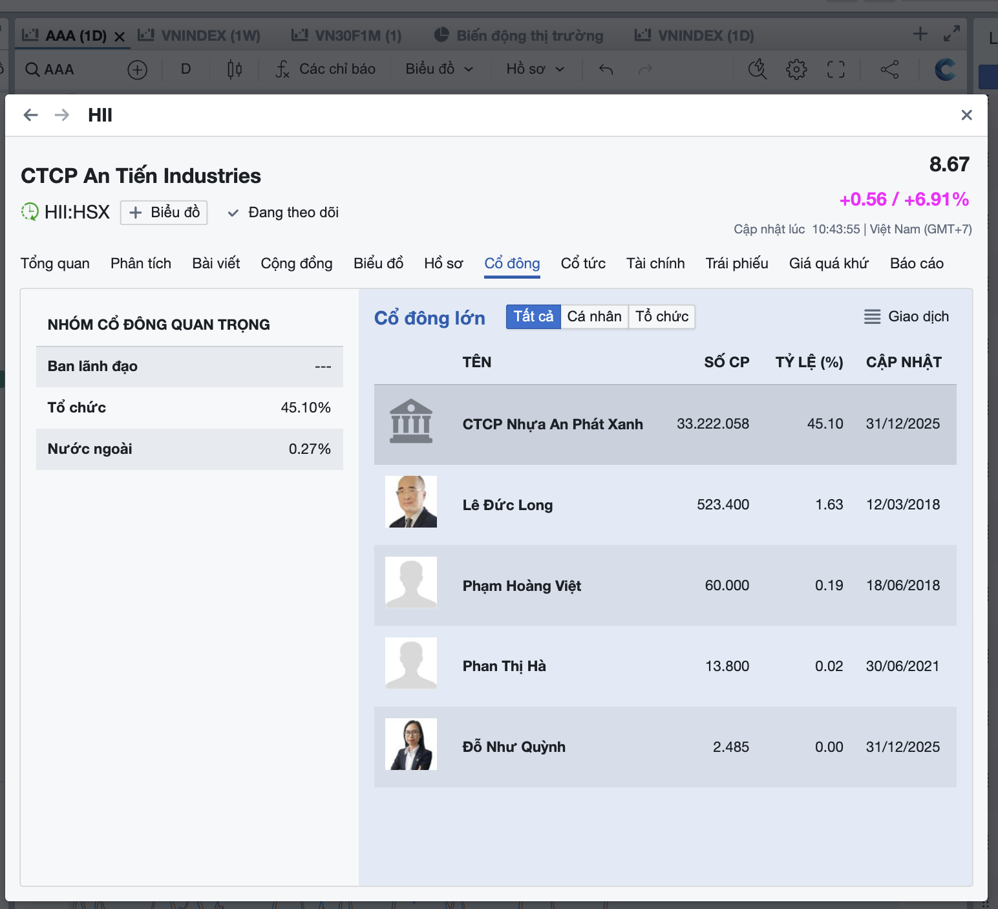998x909 pixels.
Task: Open the Hồ sơ tab in HII dialog
Action: point(443,264)
